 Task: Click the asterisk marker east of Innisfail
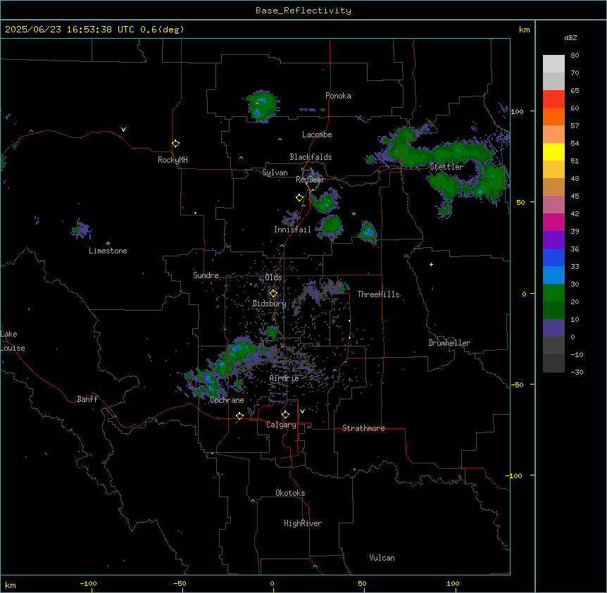tap(353, 213)
